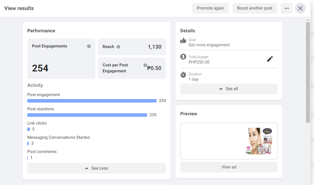Click the Duration stopwatch icon
Screen dimensions: 314x185
coord(183,74)
